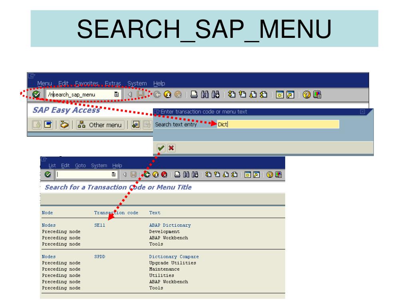Screen dimensions: 409x306
Task: Click the Print icon in SAP Easy Access toolbar
Action: pyautogui.click(x=194, y=94)
